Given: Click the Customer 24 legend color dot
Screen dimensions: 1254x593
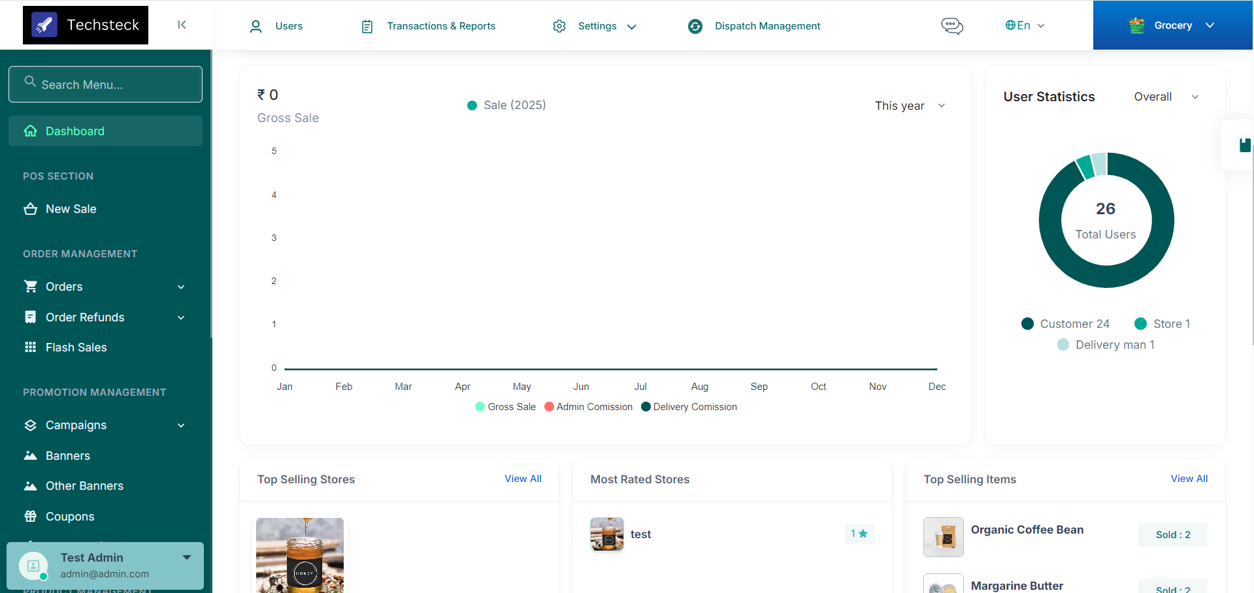Looking at the screenshot, I should tap(1027, 324).
